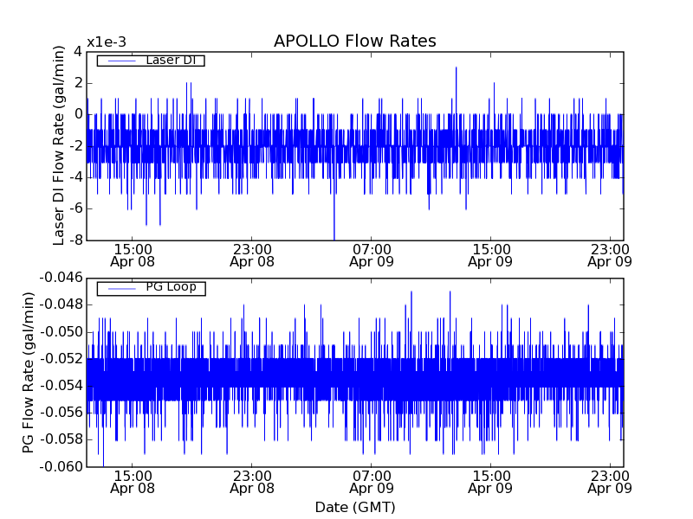Click "15:00 Apr 09" tick under PG Loop plot

(x=490, y=483)
